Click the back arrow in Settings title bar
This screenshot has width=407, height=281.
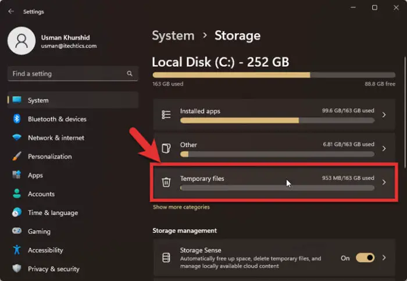pos(11,11)
